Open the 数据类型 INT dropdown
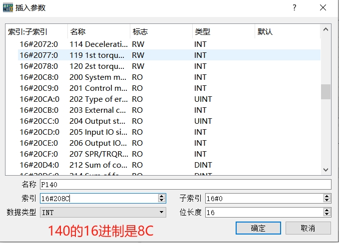This screenshot has height=243, width=339. coord(161,213)
